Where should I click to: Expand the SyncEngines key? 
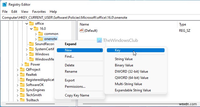tap(17, 90)
